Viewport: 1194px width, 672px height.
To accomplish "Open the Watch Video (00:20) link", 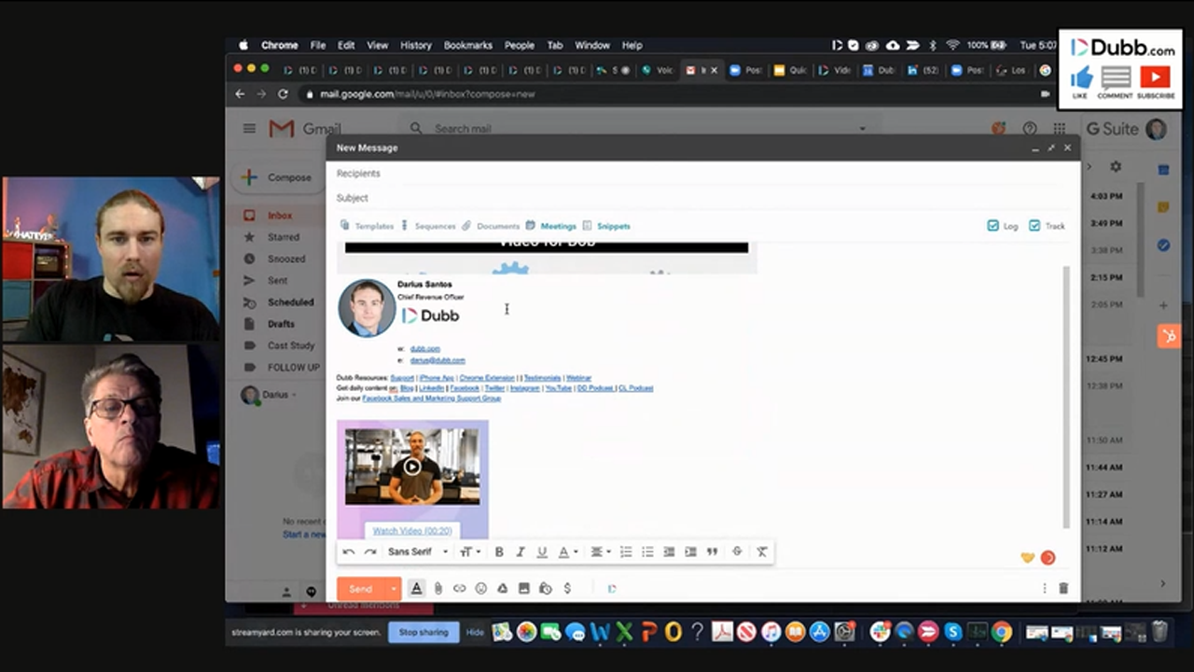I will click(x=412, y=531).
